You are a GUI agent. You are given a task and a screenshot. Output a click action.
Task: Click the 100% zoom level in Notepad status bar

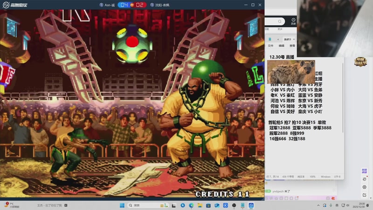click(312, 177)
